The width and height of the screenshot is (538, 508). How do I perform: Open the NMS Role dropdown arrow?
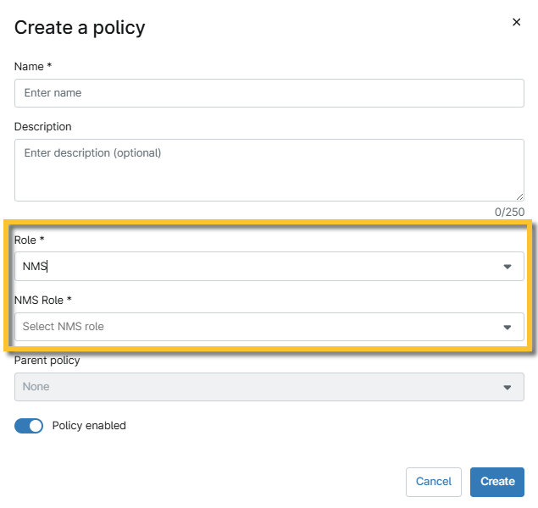(x=507, y=327)
